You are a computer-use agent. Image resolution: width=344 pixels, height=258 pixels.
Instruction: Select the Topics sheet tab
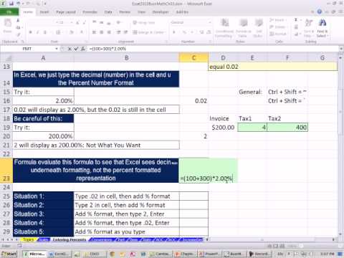pos(29,239)
